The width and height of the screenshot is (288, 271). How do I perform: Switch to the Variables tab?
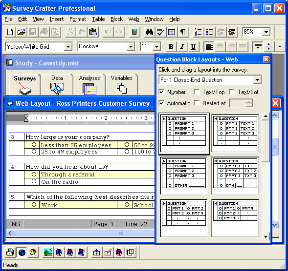tap(121, 85)
